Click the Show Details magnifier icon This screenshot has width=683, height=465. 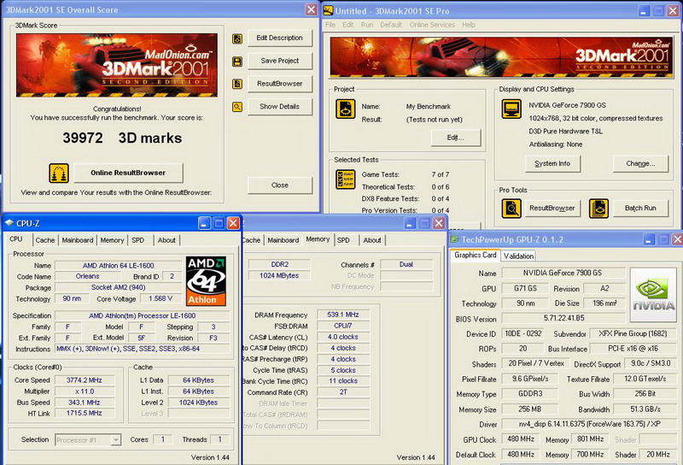(237, 107)
